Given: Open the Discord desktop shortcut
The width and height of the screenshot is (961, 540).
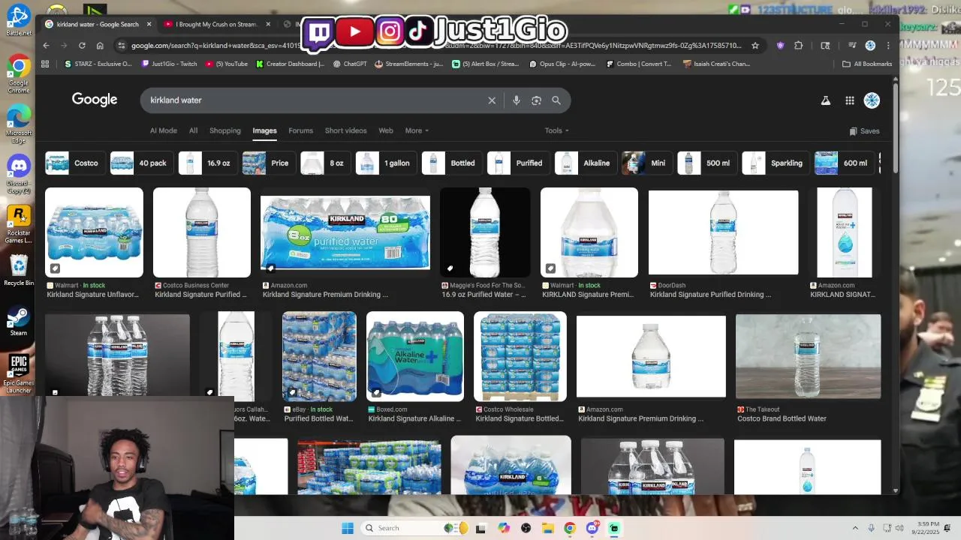Looking at the screenshot, I should [19, 173].
